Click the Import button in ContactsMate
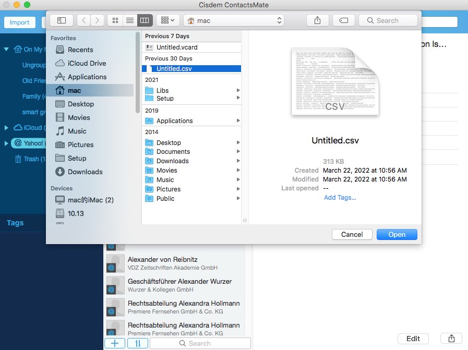This screenshot has width=468, height=350. coord(19,22)
